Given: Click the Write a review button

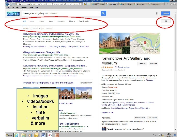Looking at the screenshot, I should pos(140,118).
